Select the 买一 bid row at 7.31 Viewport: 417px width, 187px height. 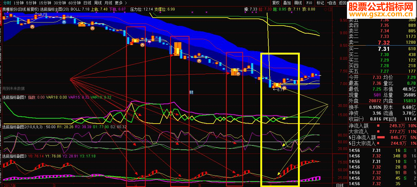[x=382, y=49]
